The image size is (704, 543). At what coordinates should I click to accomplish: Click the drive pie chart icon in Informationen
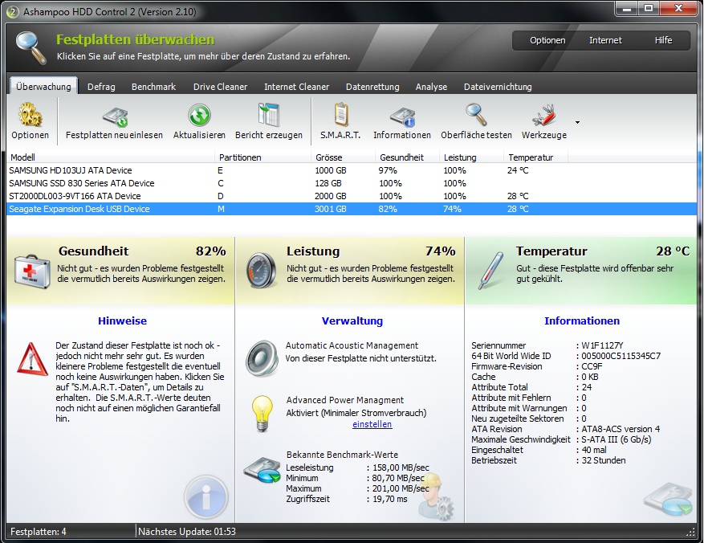[x=668, y=500]
